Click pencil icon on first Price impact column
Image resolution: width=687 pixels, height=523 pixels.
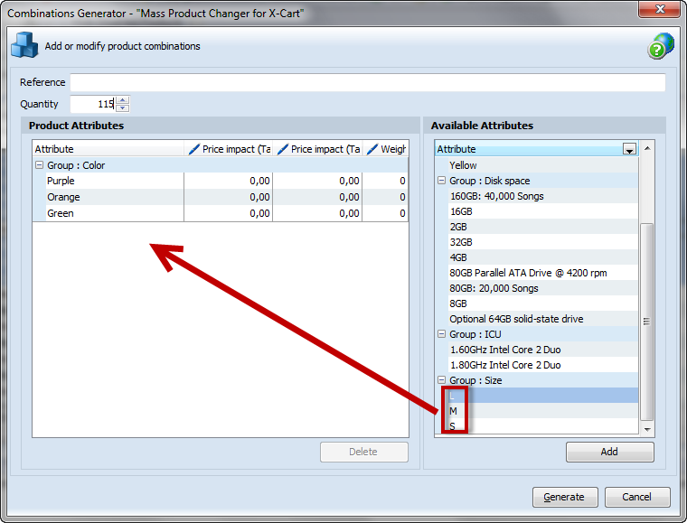(x=194, y=149)
